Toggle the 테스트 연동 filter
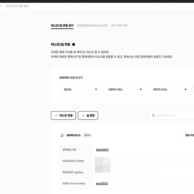 (x=63, y=116)
